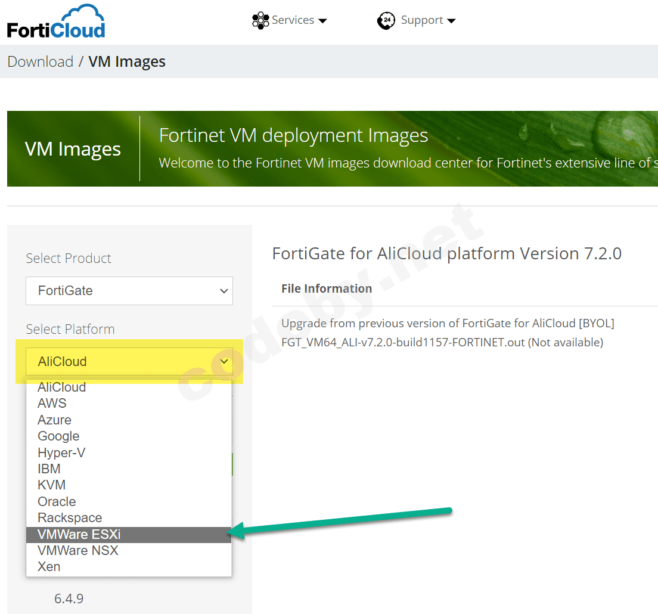Click the FortiCloud logo
Viewport: 658px width, 614px height.
tap(56, 22)
